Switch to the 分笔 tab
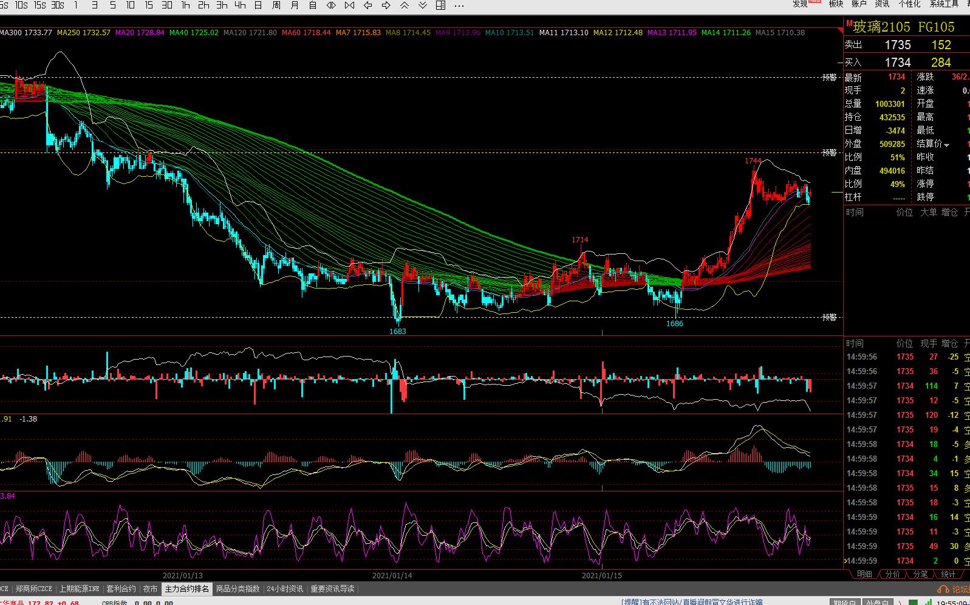970x605 pixels. click(x=920, y=574)
